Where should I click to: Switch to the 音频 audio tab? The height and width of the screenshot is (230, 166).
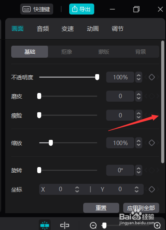43,29
